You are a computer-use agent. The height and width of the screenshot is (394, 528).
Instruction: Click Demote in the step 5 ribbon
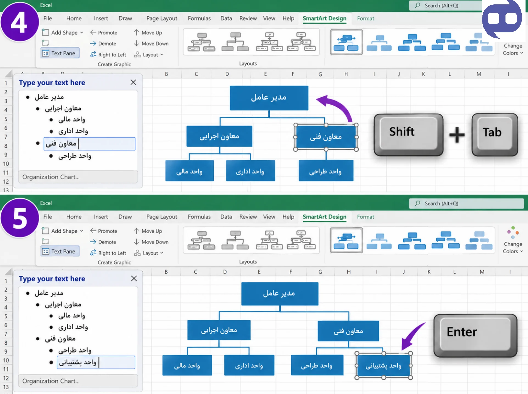[103, 242]
